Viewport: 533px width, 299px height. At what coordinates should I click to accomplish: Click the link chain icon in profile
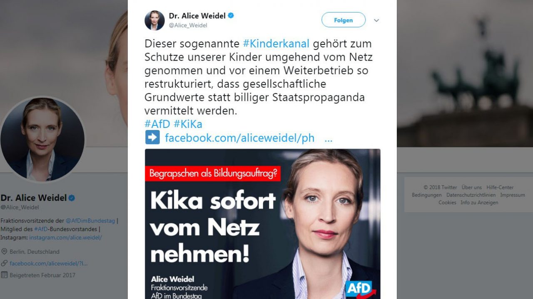click(x=4, y=263)
